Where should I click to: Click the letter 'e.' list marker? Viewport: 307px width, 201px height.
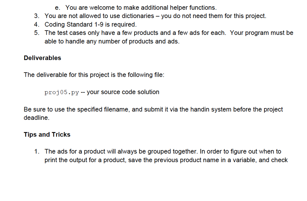(57, 7)
